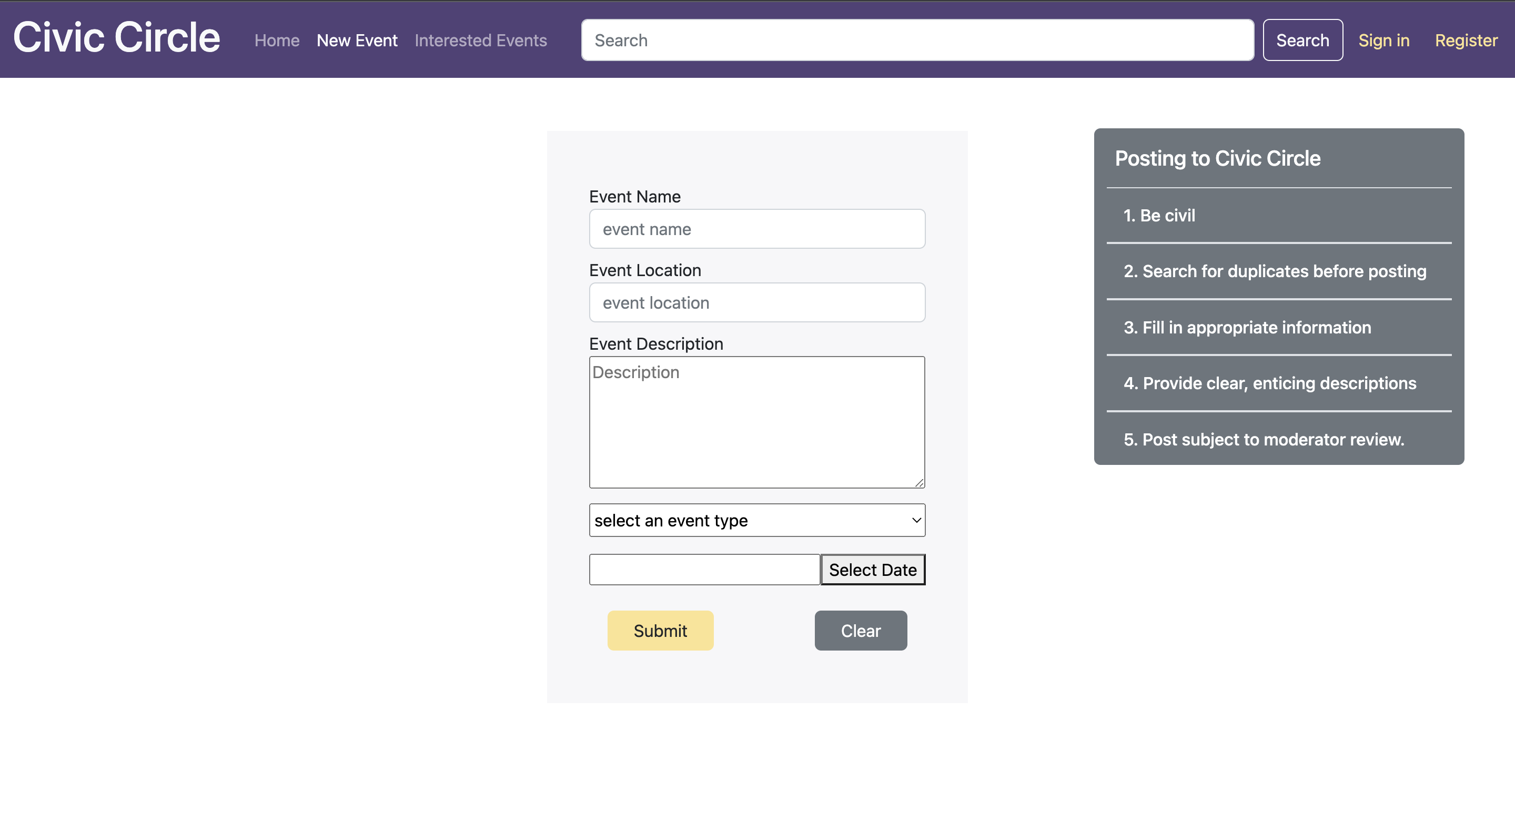Click the empty date text field

(704, 570)
